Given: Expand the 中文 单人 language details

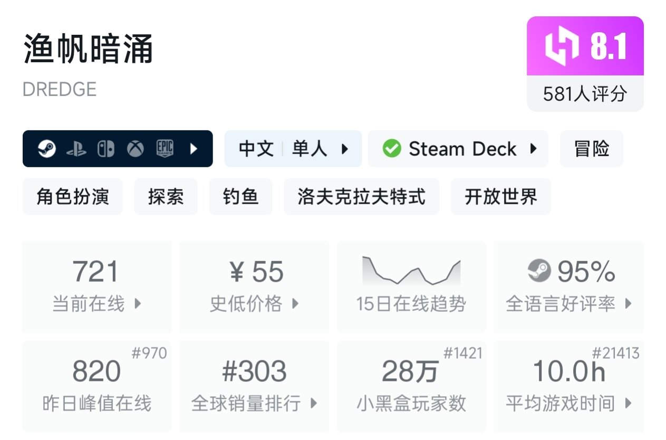Looking at the screenshot, I should tap(345, 149).
